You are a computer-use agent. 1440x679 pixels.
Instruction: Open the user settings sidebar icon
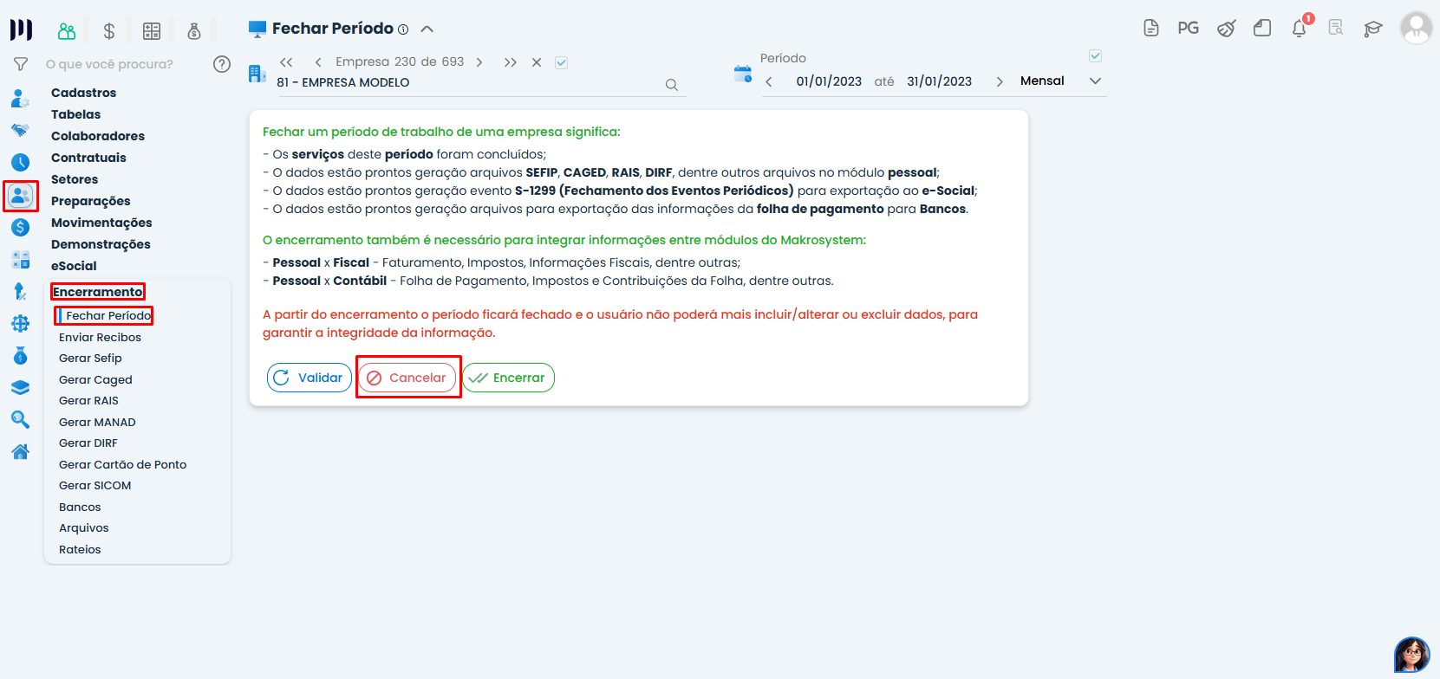click(20, 98)
